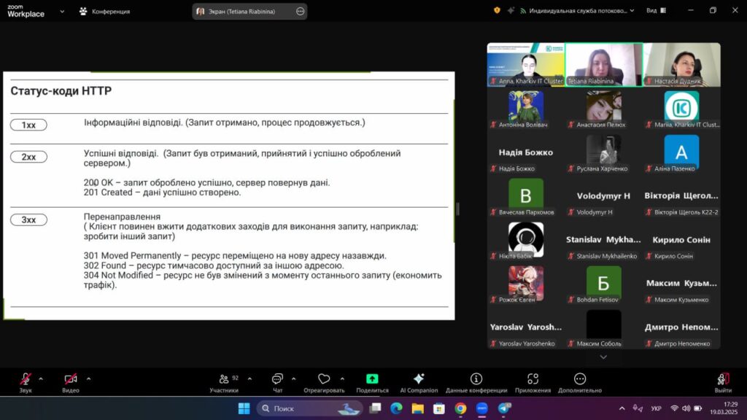Select Bohdan Fetisov participant tile
Image resolution: width=747 pixels, height=420 pixels.
tap(604, 284)
